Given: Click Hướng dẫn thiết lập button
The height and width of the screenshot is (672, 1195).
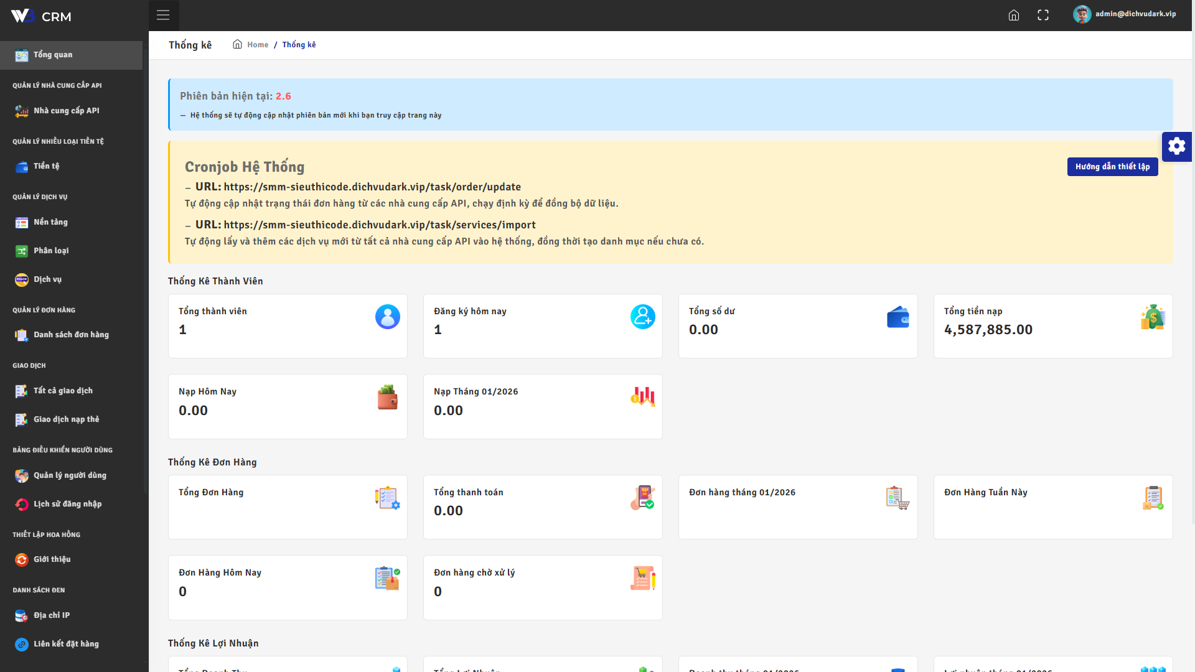Looking at the screenshot, I should (x=1112, y=167).
